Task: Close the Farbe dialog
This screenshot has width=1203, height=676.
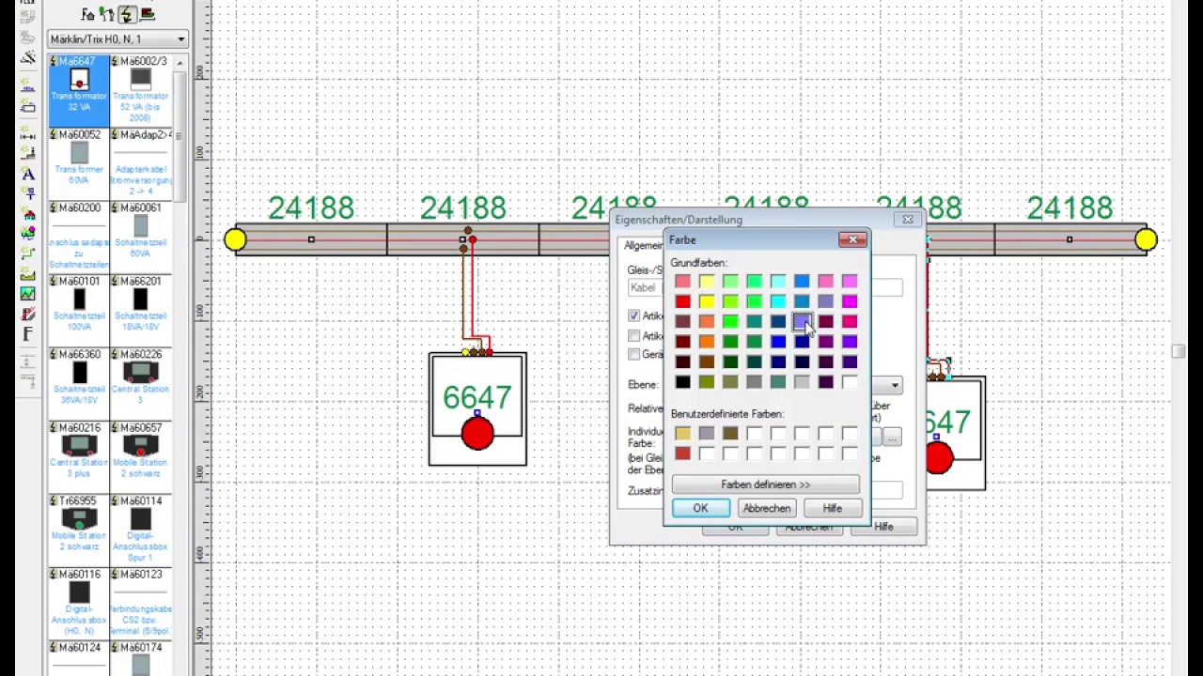Action: (x=852, y=240)
